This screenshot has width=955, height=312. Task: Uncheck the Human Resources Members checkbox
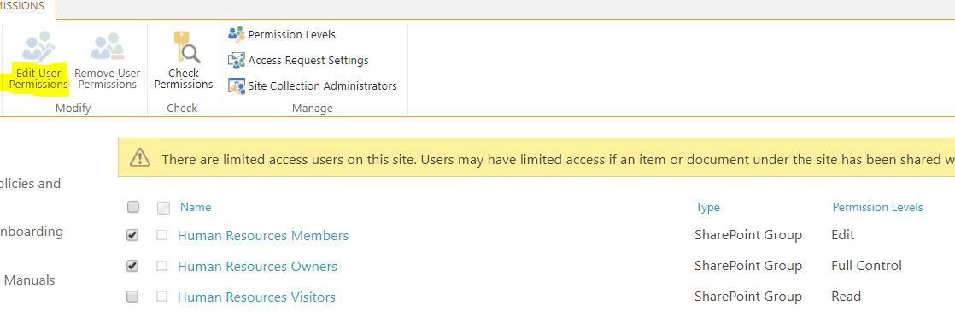[x=132, y=235]
